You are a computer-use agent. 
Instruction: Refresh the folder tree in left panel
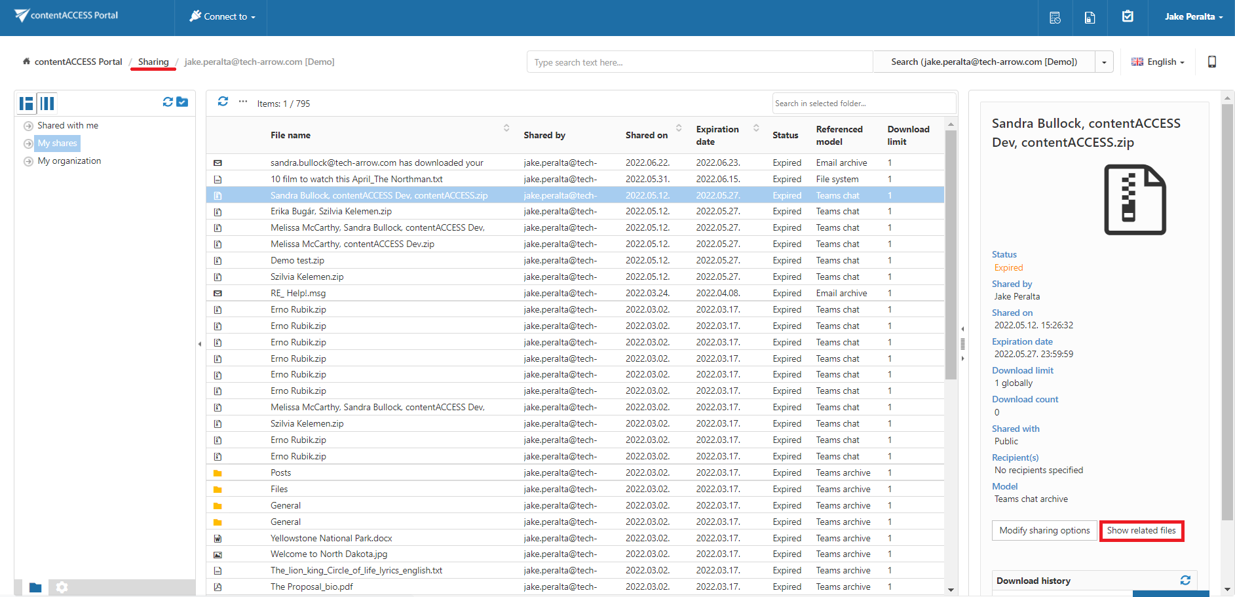point(168,102)
